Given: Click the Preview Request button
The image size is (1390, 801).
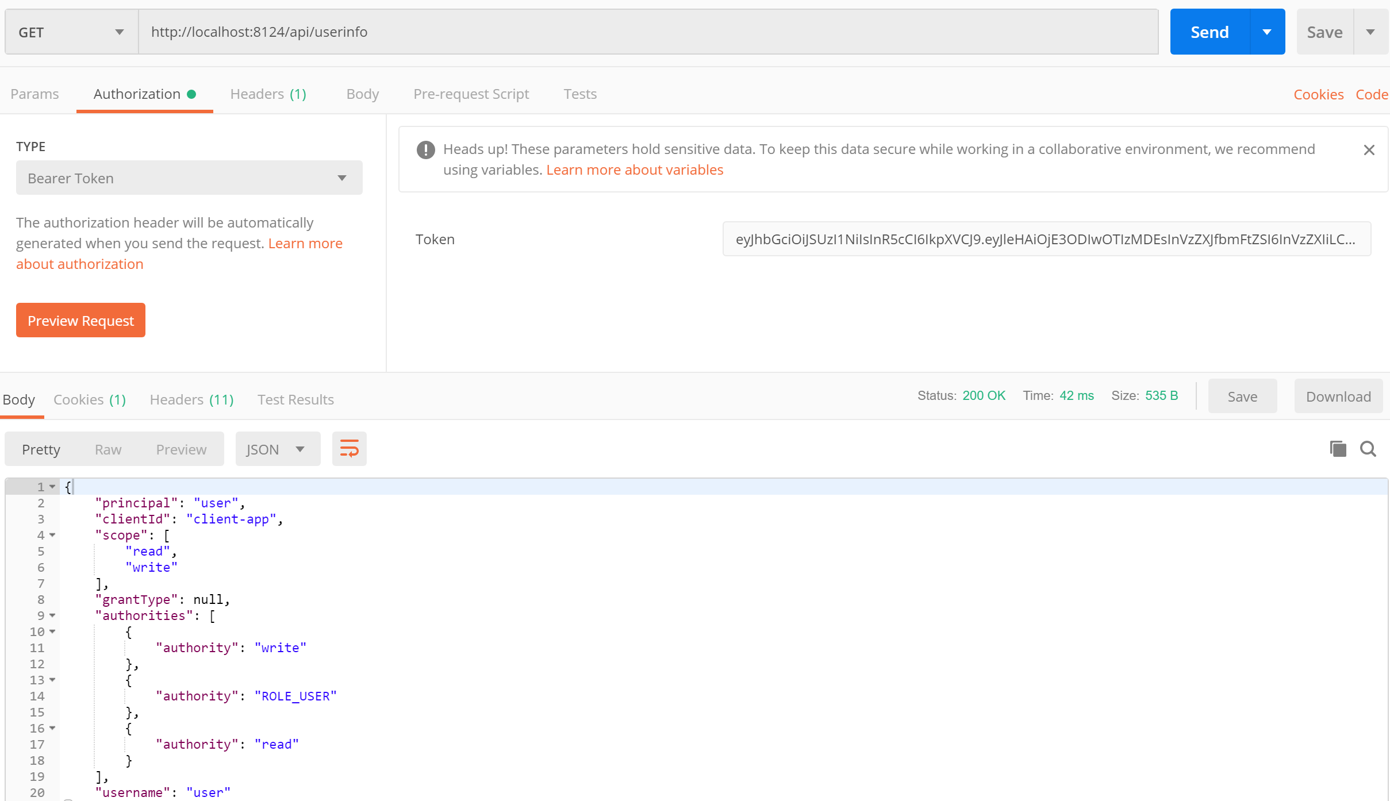Looking at the screenshot, I should [x=80, y=321].
